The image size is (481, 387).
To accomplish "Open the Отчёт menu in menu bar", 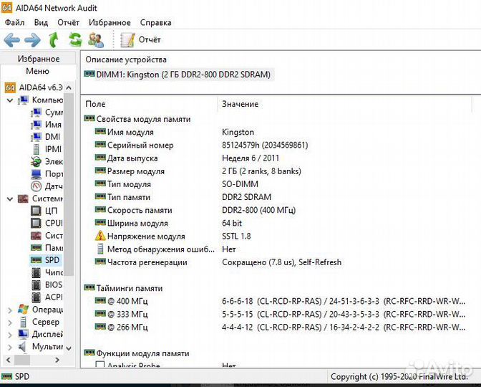I will [x=68, y=23].
